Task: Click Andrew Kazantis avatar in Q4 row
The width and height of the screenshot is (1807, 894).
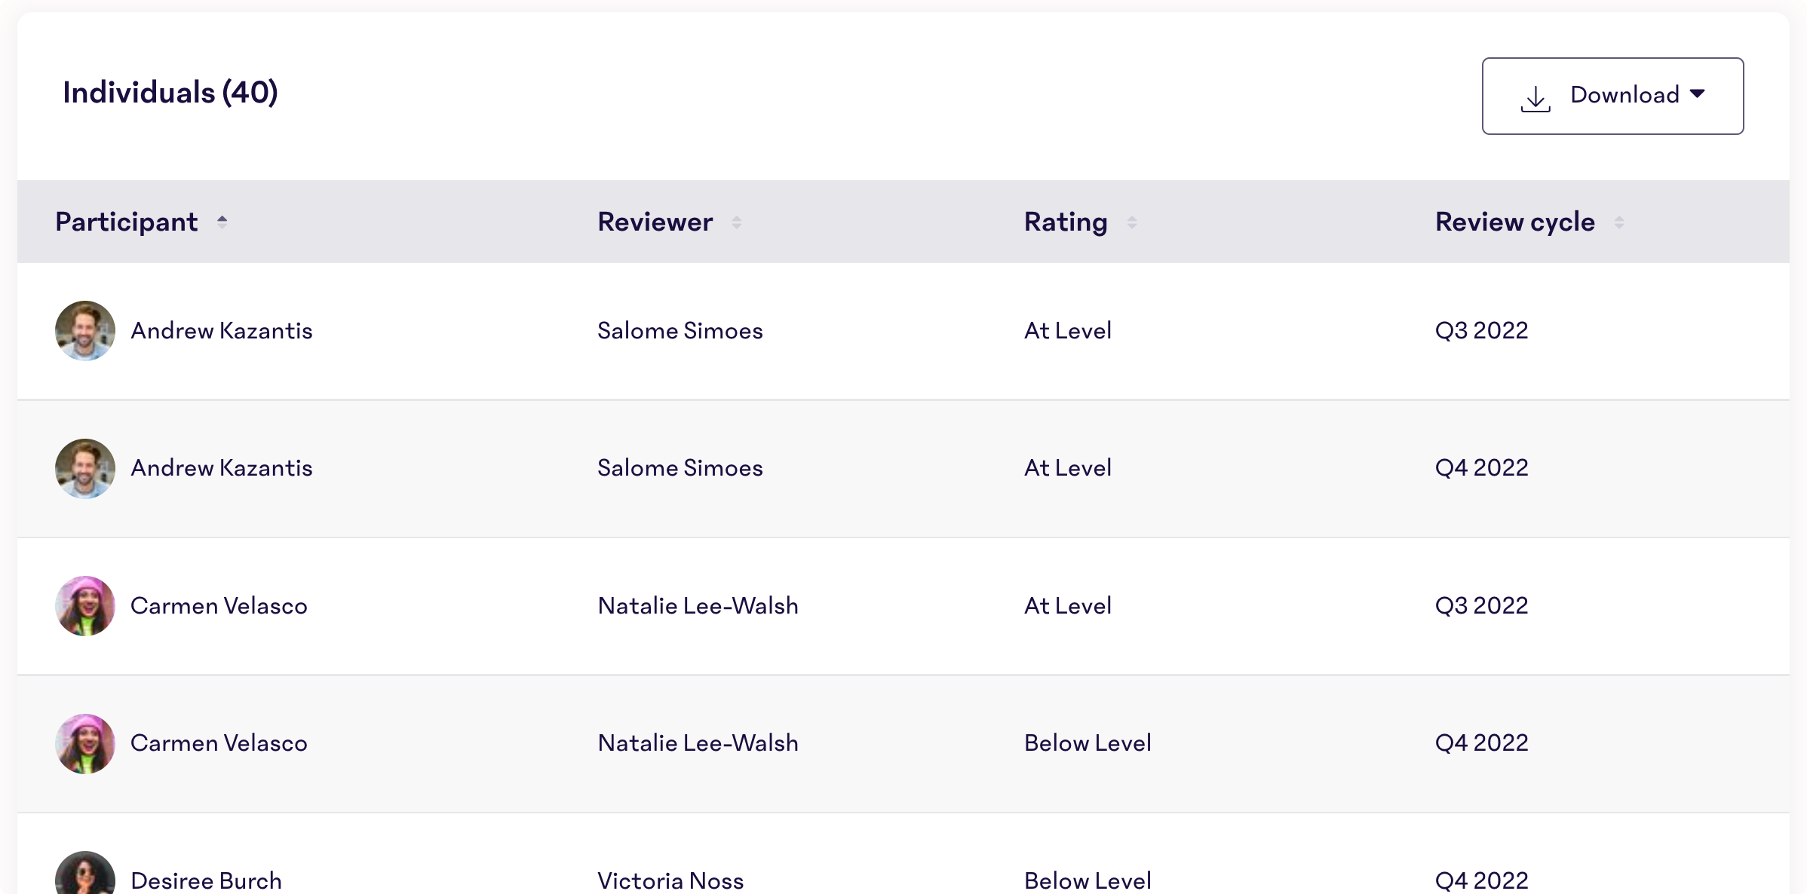Action: (x=85, y=468)
